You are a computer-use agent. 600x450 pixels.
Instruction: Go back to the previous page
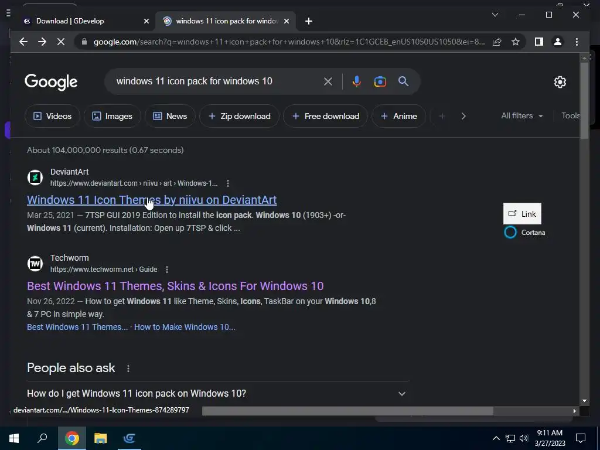[x=23, y=42]
